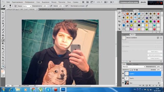Select the Eyedropper tool
This screenshot has width=164, height=92.
[x=3, y=26]
